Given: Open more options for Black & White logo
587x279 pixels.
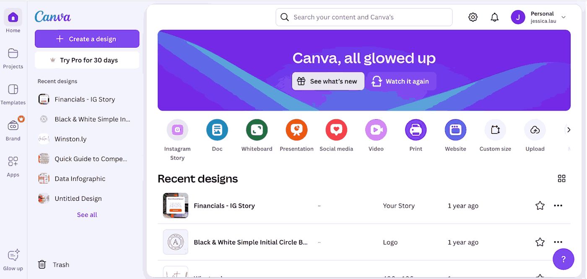Looking at the screenshot, I should pos(558,242).
